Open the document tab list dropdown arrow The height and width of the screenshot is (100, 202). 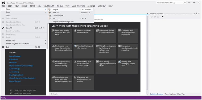click(147, 14)
